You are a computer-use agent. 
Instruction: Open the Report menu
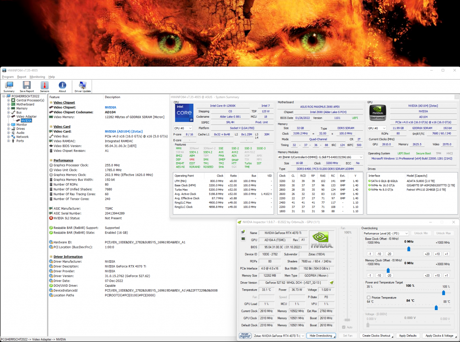pyautogui.click(x=22, y=77)
